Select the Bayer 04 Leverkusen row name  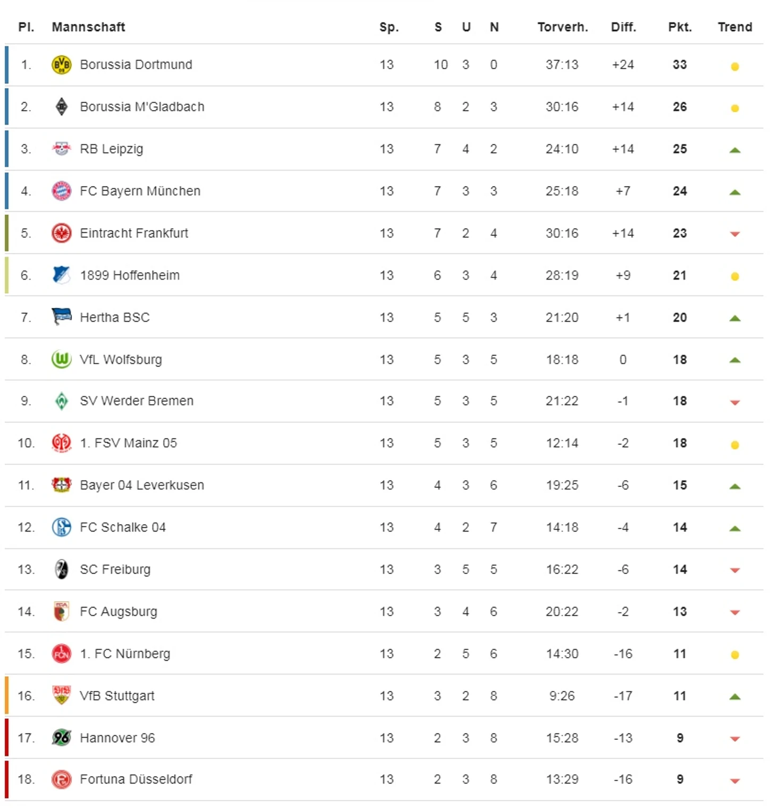coord(142,485)
